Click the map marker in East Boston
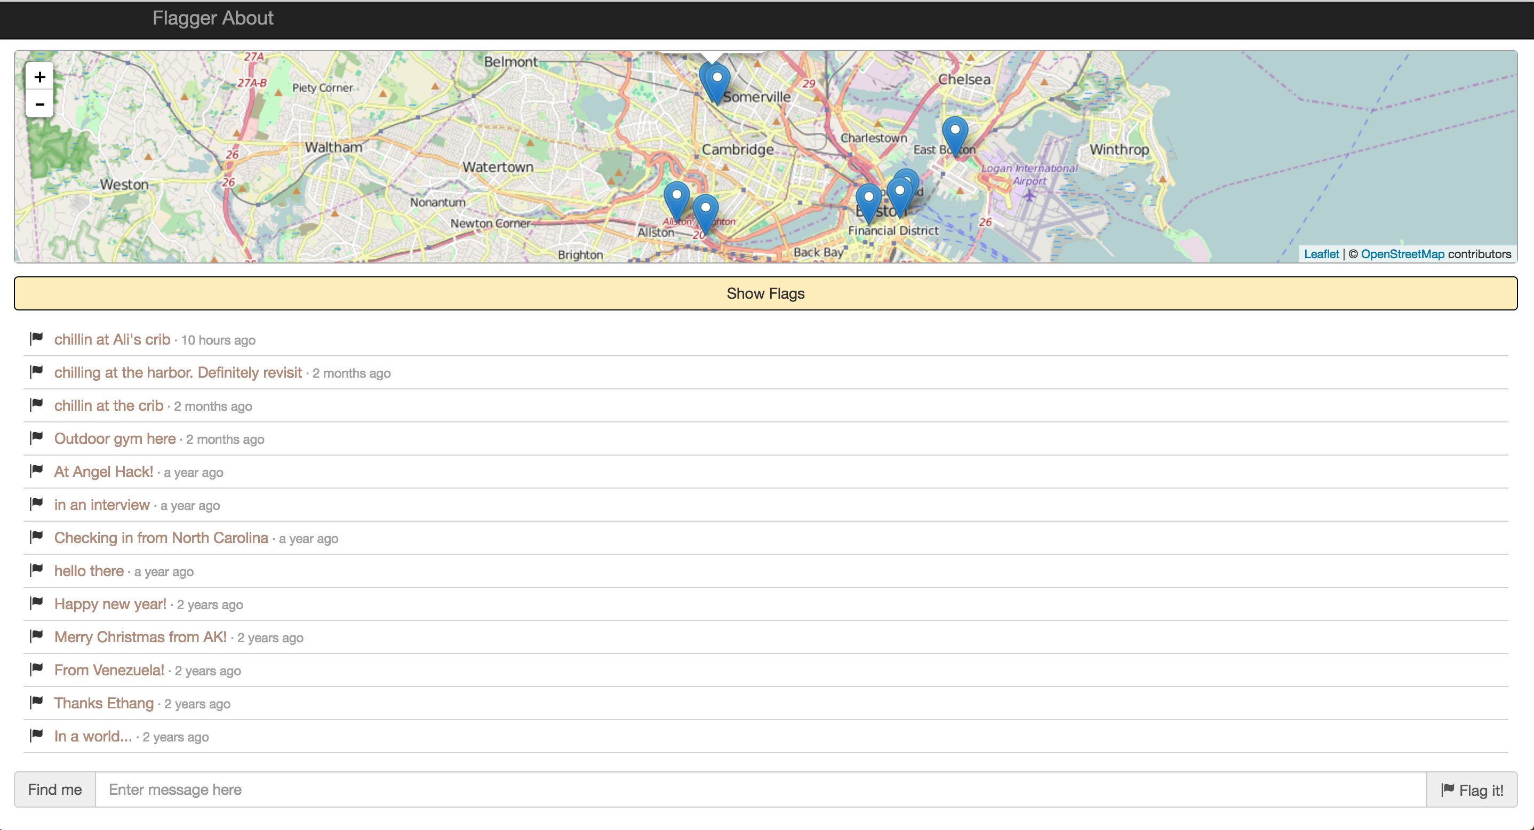 (x=955, y=134)
